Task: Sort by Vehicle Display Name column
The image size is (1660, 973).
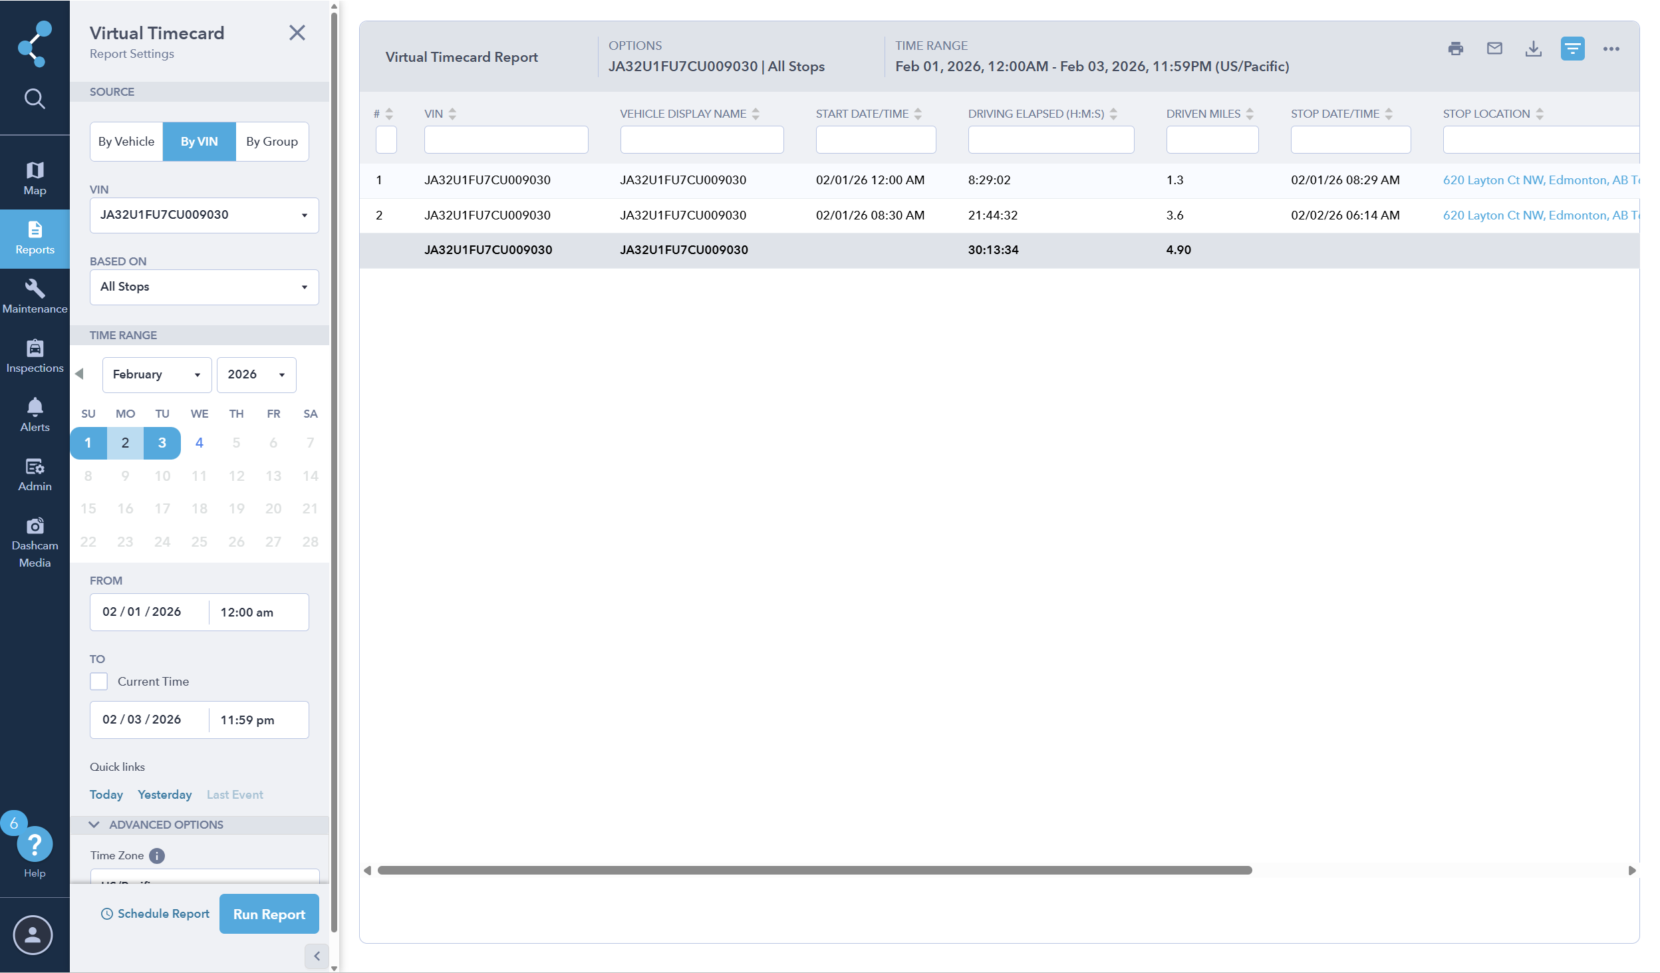Action: (x=756, y=114)
